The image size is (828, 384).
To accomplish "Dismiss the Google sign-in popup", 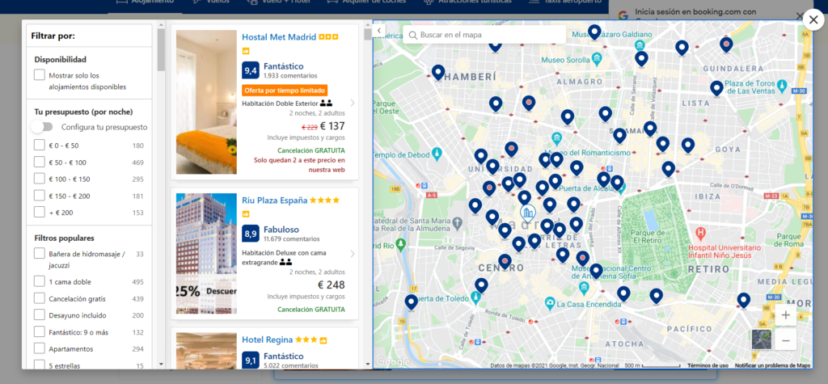I will 799,15.
